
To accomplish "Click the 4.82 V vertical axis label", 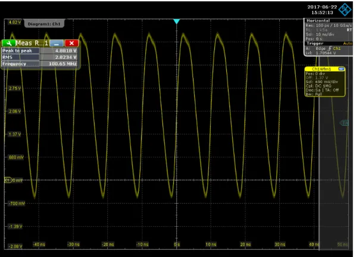I will 14,22.
